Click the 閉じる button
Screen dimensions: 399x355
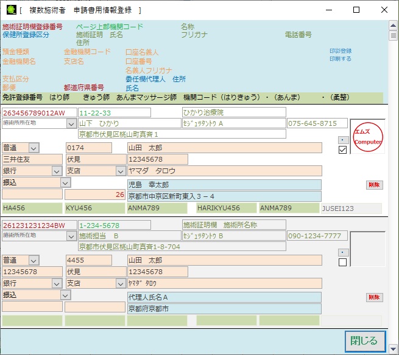(365, 341)
